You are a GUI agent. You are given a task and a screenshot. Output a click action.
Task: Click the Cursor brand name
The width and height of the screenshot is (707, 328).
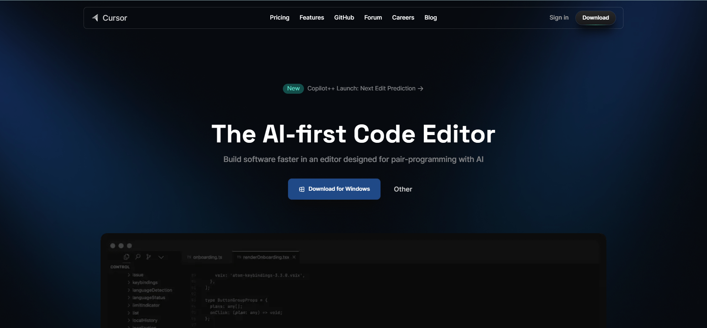click(x=115, y=18)
